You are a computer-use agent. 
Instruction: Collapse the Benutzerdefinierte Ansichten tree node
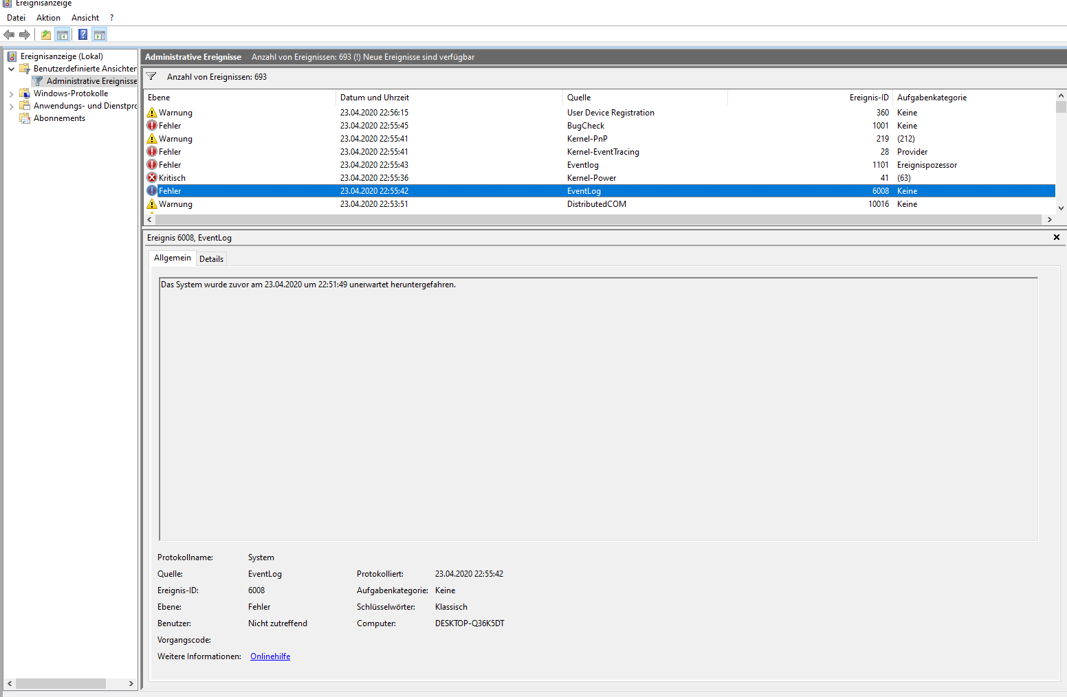11,69
